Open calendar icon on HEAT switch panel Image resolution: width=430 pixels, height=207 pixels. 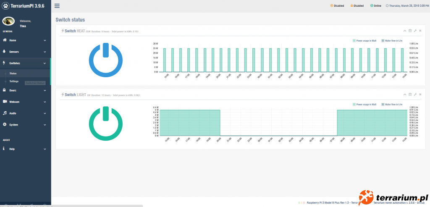pyautogui.click(x=410, y=31)
